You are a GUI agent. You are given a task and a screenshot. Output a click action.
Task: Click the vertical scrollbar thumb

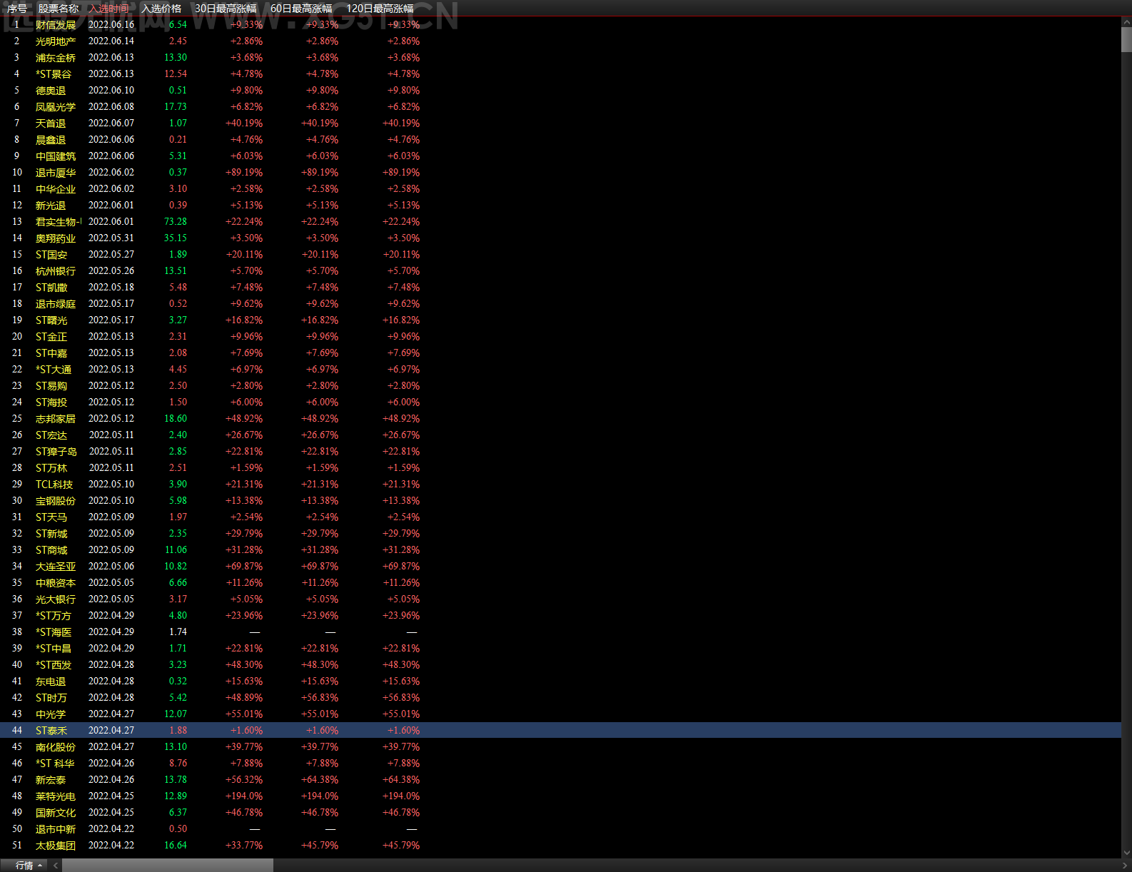(x=1126, y=40)
